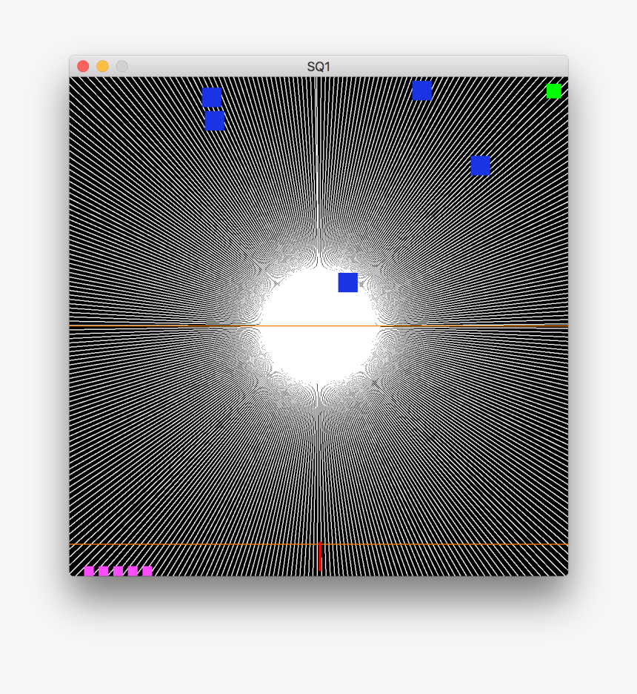The height and width of the screenshot is (694, 637).
Task: Close the SQ1 window with the red button
Action: click(x=83, y=67)
